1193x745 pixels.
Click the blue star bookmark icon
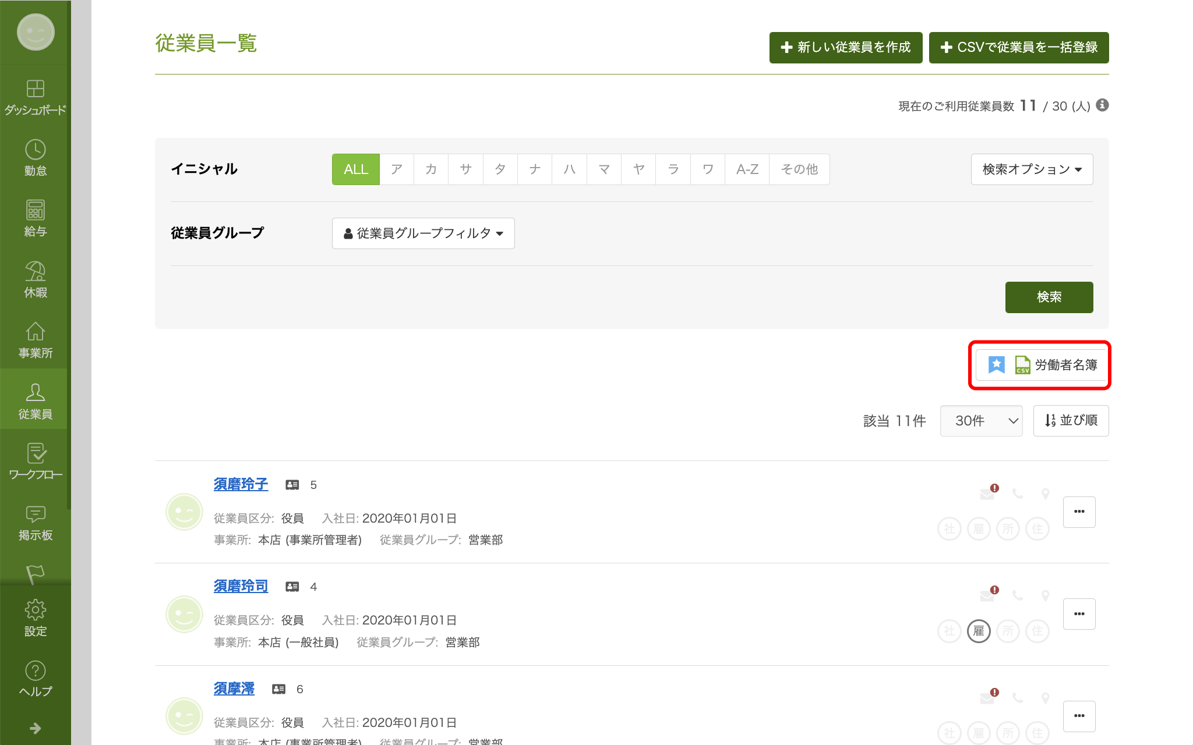coord(997,365)
